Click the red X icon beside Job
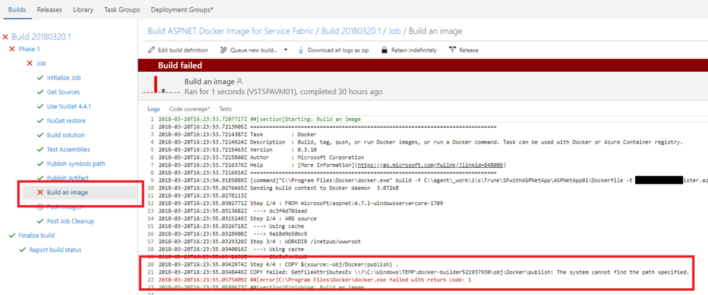 click(30, 64)
